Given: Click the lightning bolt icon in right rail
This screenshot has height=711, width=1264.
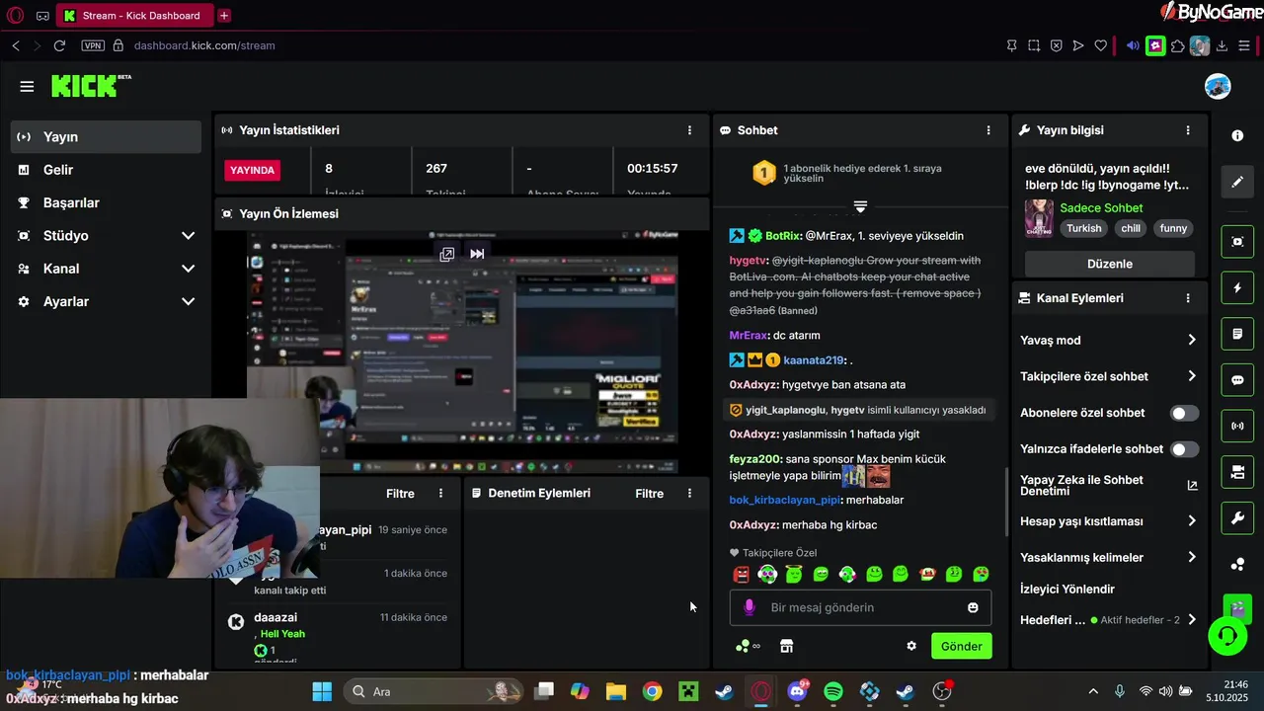Looking at the screenshot, I should (1237, 287).
